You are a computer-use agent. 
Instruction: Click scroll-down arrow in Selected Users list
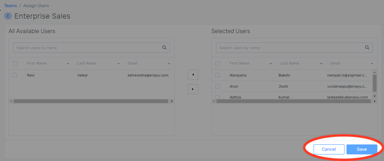(x=375, y=96)
